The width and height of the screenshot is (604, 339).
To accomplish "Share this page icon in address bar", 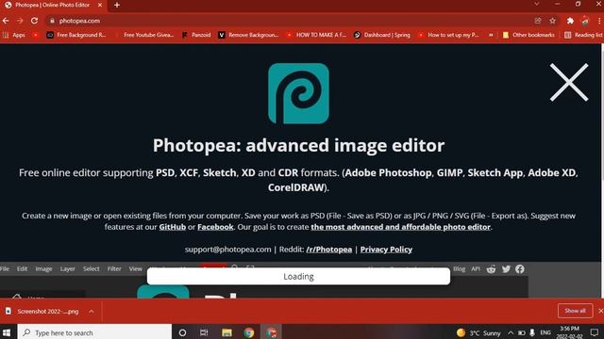I will click(x=538, y=21).
